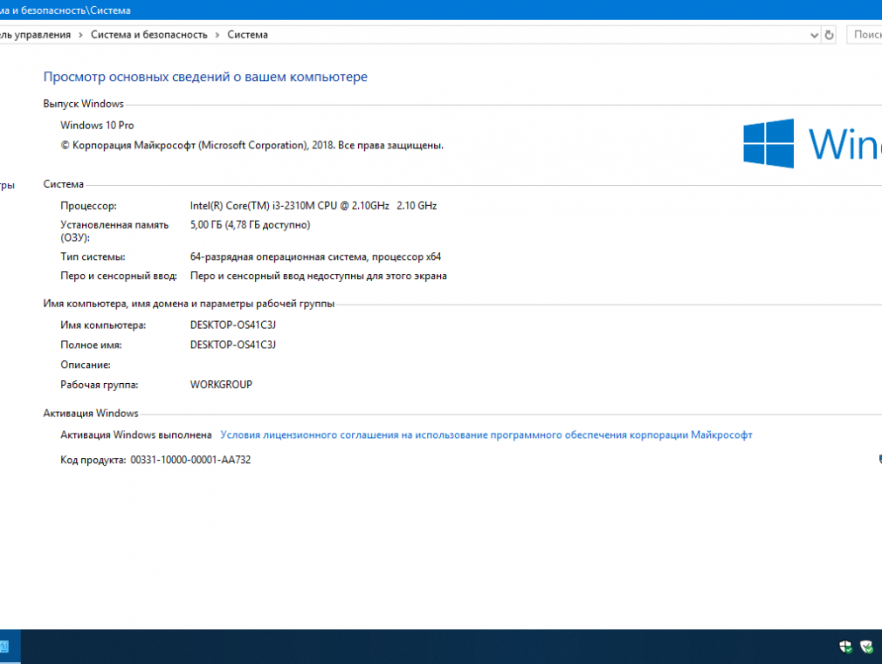This screenshot has width=882, height=664.
Task: Click the 'Перо и сенсорный ввод:' label
Action: [x=119, y=276]
